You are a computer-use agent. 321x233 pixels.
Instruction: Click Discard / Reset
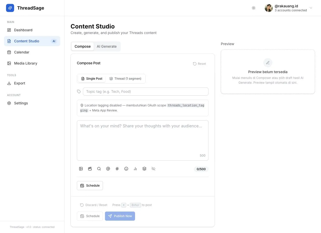click(x=94, y=205)
